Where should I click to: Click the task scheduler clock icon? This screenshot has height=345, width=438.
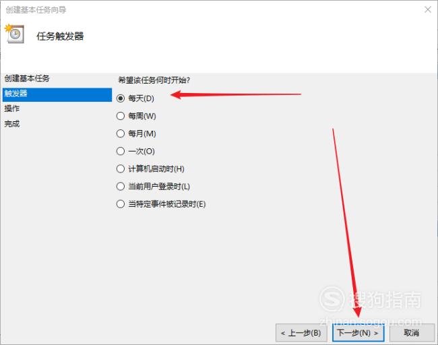14,34
